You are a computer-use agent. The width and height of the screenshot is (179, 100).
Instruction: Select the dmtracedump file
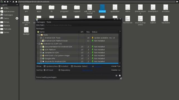point(140,9)
